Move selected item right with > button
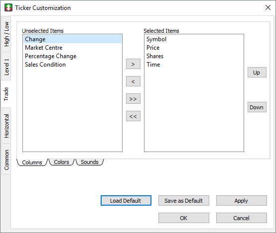This screenshot has height=233, width=276. click(x=133, y=64)
